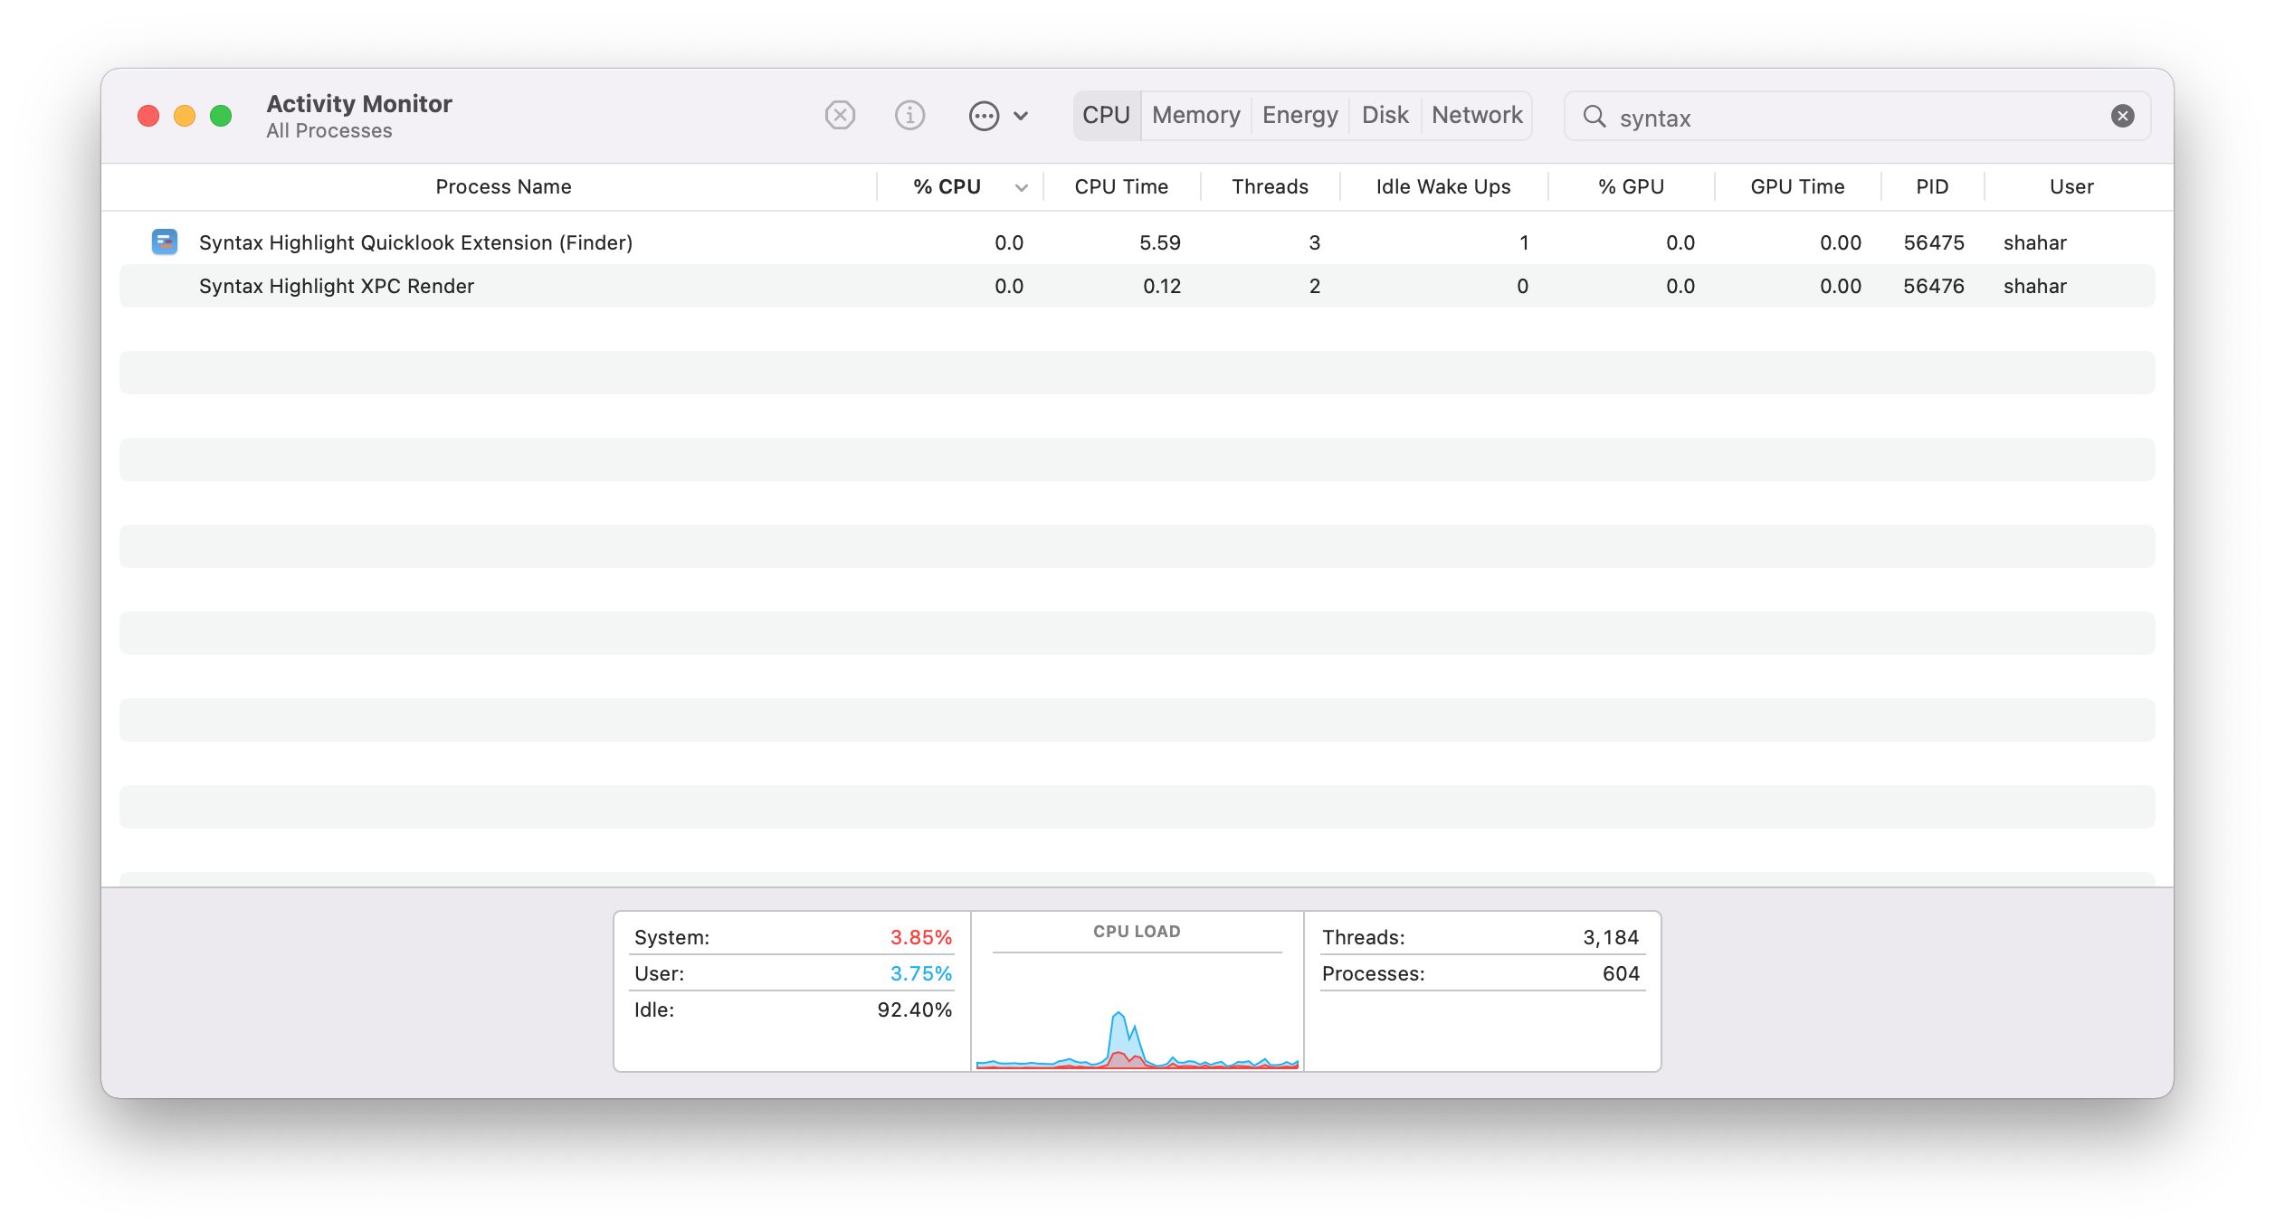Click the Syntax Highlight Quicklook Extension icon
This screenshot has width=2275, height=1232.
pos(164,242)
